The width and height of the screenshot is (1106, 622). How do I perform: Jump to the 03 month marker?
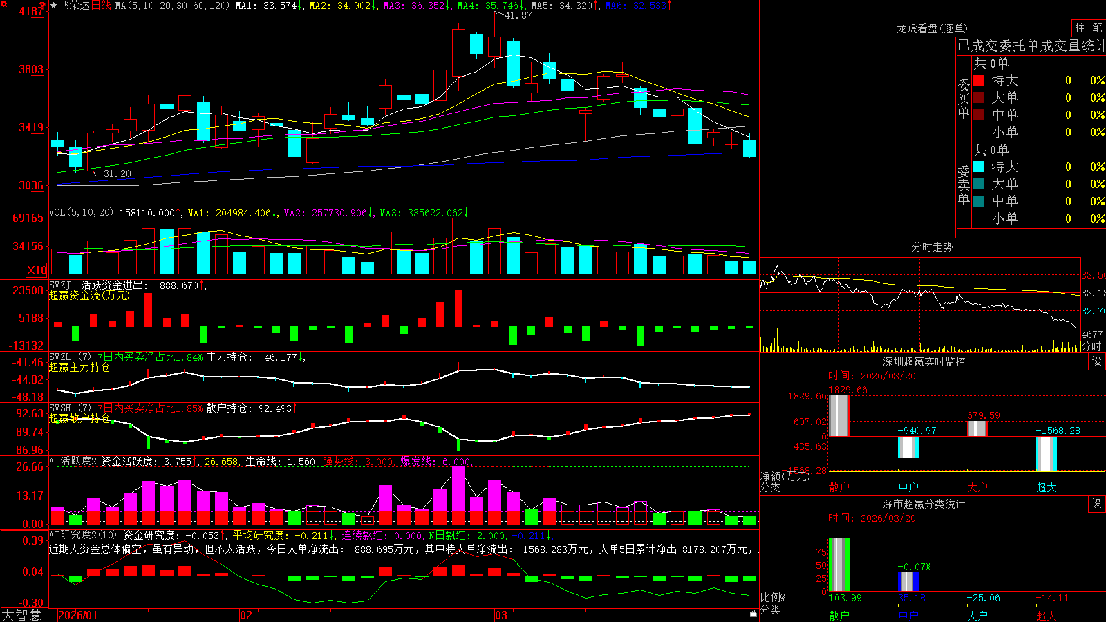[x=500, y=615]
